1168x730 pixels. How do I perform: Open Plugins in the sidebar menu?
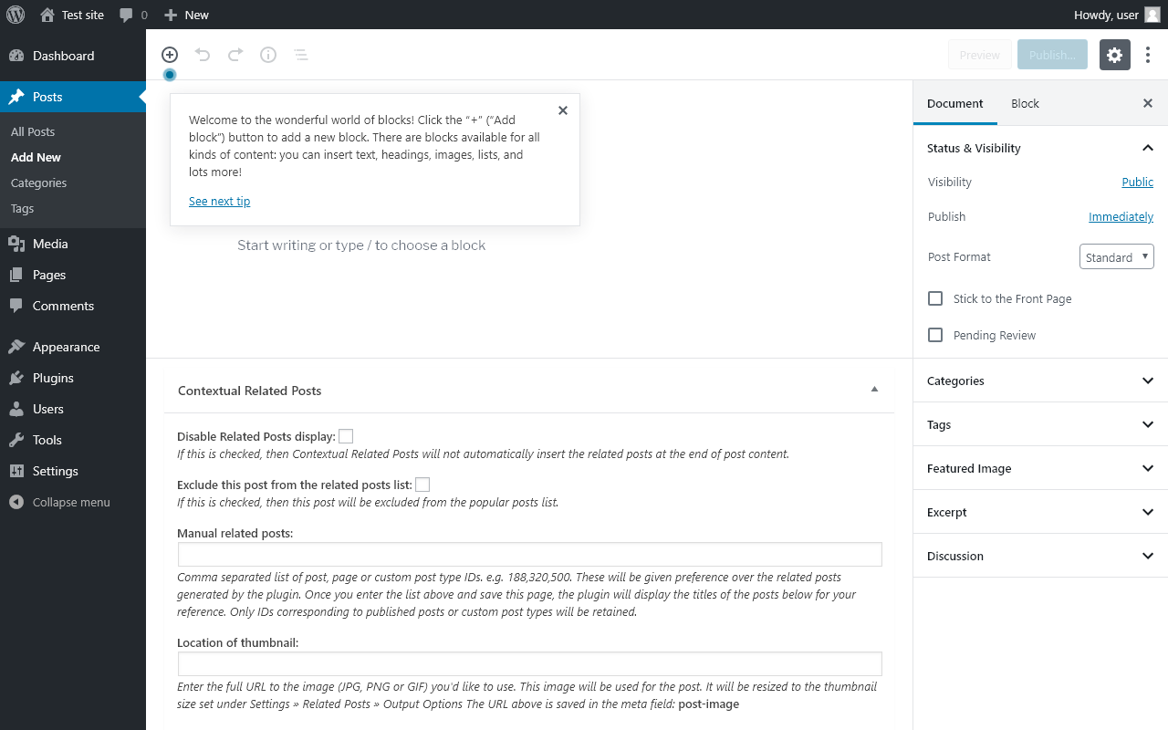pyautogui.click(x=53, y=378)
